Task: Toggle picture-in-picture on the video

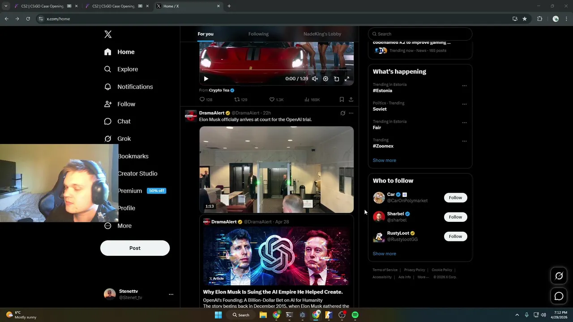Action: coord(336,79)
